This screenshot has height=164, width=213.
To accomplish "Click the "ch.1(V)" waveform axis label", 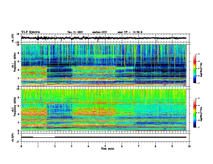I will 13,38.
